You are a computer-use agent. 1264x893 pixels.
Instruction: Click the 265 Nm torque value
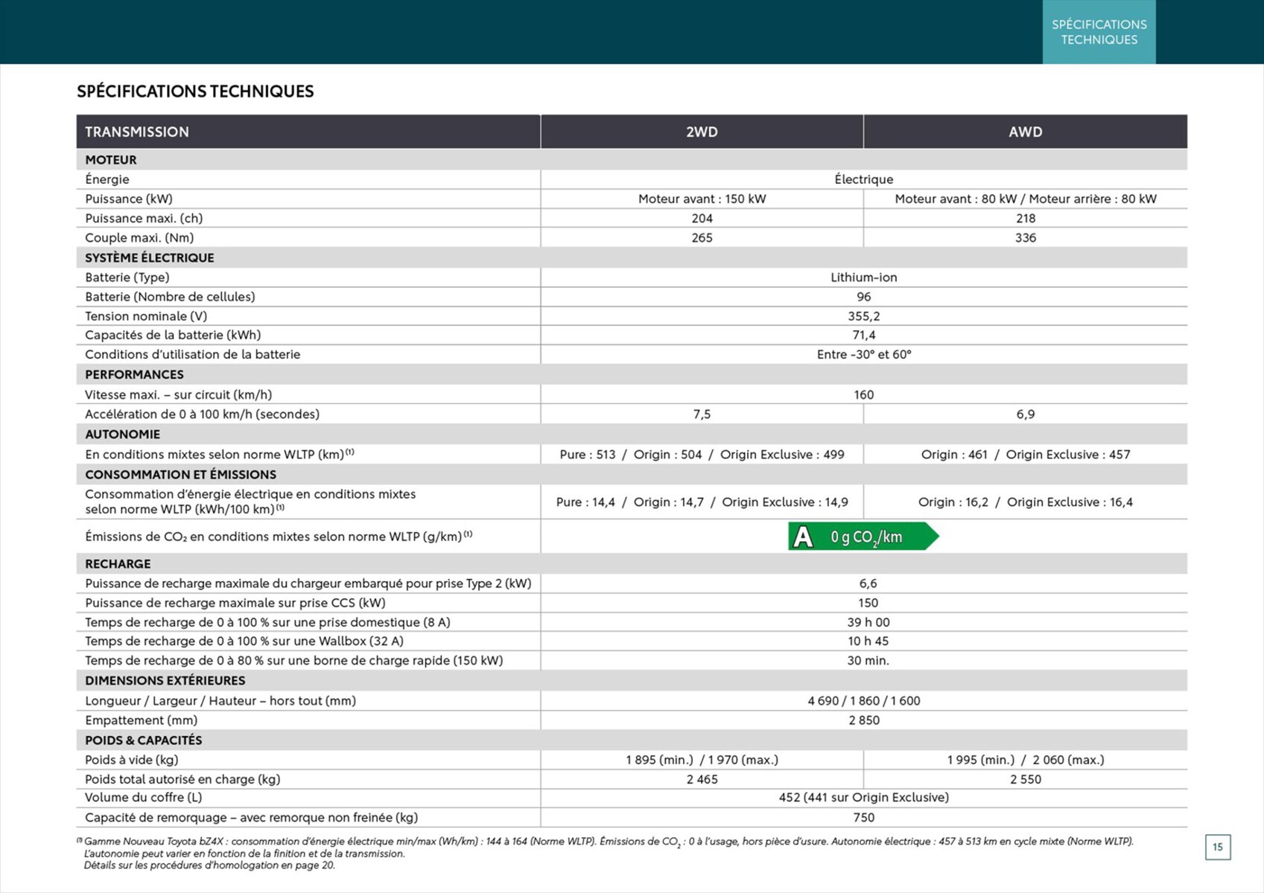click(x=702, y=237)
